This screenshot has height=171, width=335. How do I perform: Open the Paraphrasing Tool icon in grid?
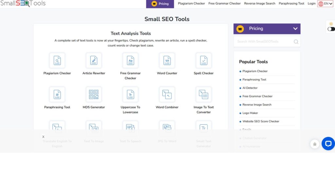pyautogui.click(x=57, y=94)
